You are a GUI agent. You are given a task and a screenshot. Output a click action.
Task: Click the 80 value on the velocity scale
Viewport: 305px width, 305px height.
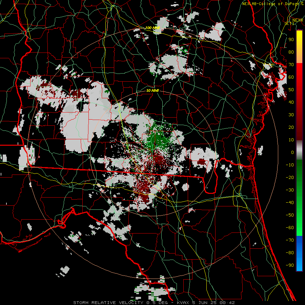[x=291, y=52]
